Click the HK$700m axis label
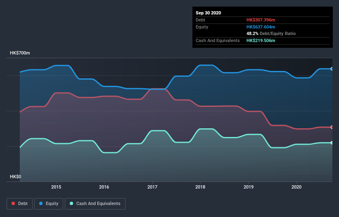 pos(20,53)
